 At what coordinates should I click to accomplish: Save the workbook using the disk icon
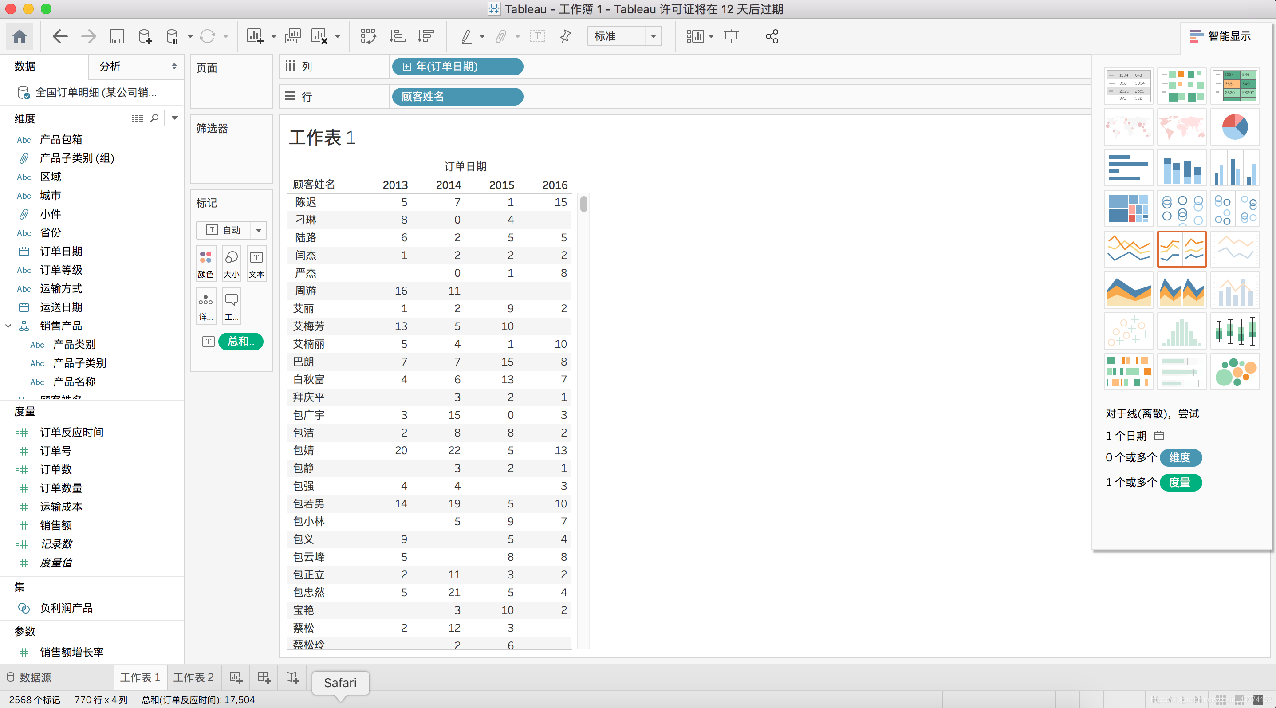tap(116, 36)
